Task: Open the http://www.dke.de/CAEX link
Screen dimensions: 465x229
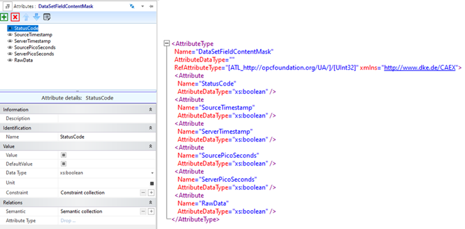Action: (420, 68)
